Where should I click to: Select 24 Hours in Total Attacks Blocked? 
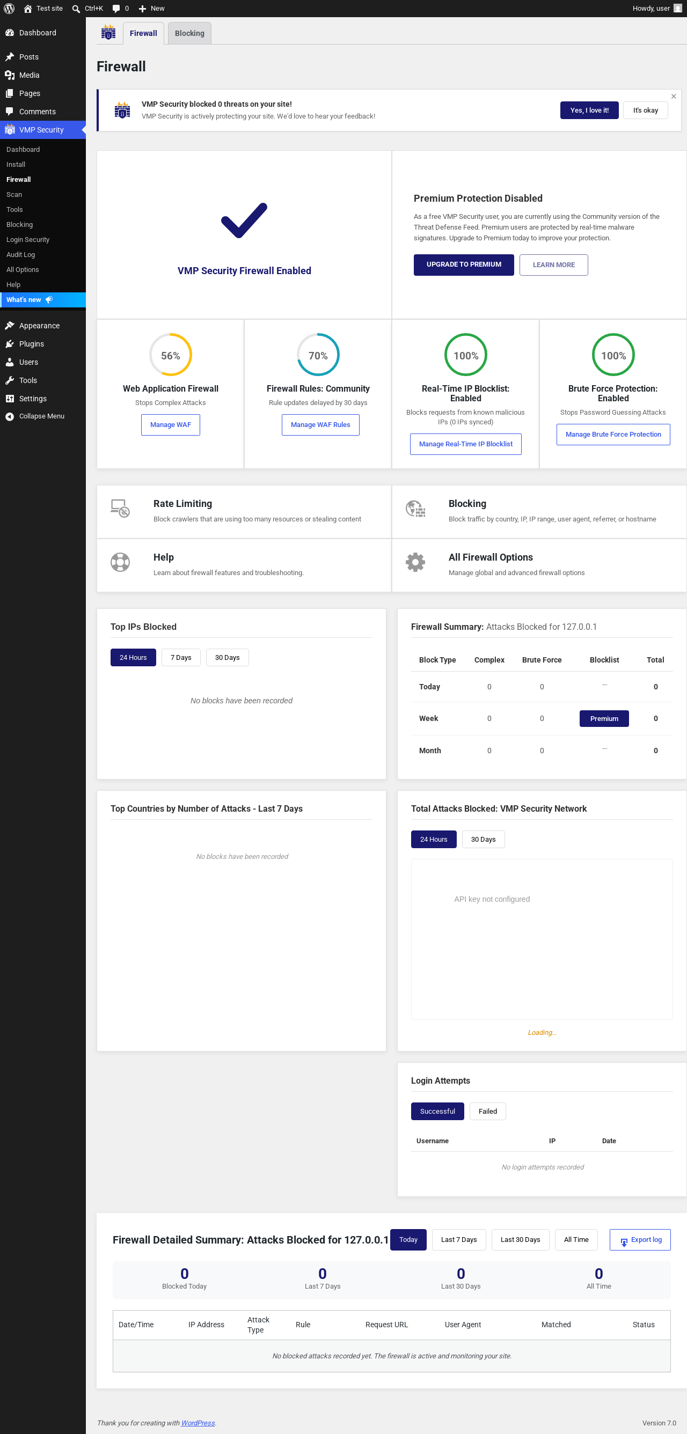(434, 840)
